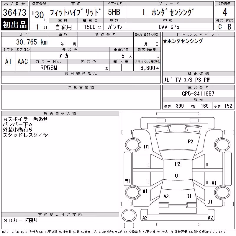The image size is (236, 236).
Task: Click the 注意事項欄 header bar
Action: [81, 88]
